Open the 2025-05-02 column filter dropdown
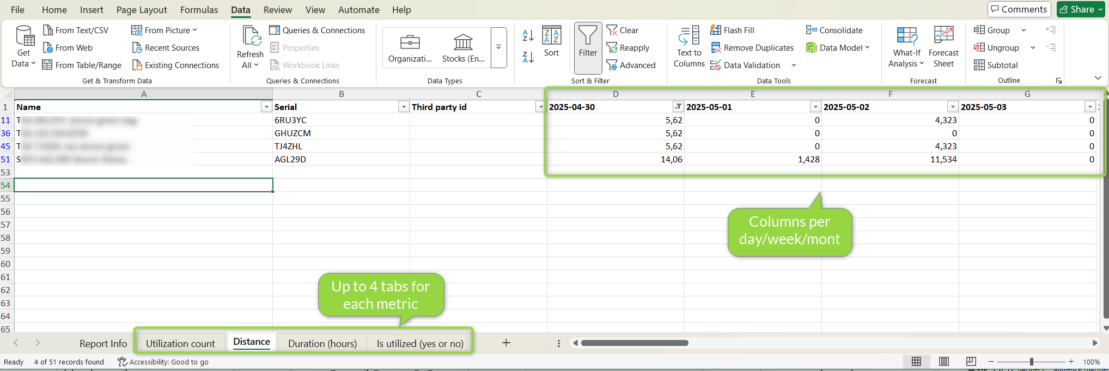Image resolution: width=1109 pixels, height=371 pixels. click(x=953, y=107)
